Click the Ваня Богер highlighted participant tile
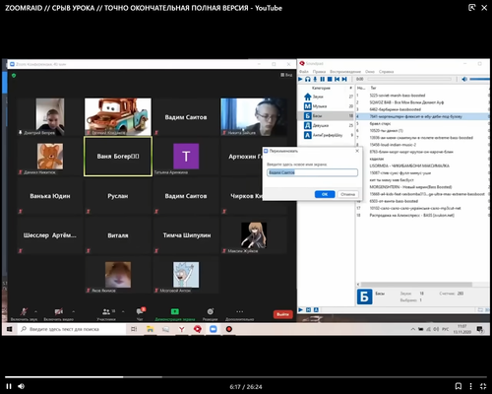 [118, 157]
